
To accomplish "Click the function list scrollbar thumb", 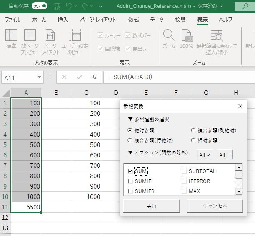I will point(239,174).
